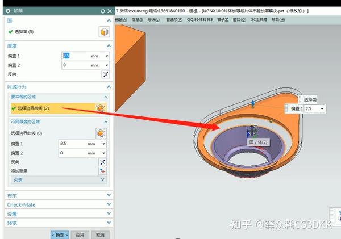Click the orange block body in viewport
Screen dimensions: 341x239
click(x=130, y=68)
